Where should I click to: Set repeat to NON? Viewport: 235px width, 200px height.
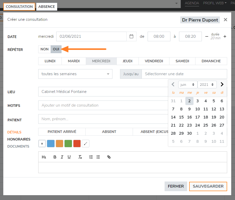pyautogui.click(x=45, y=49)
